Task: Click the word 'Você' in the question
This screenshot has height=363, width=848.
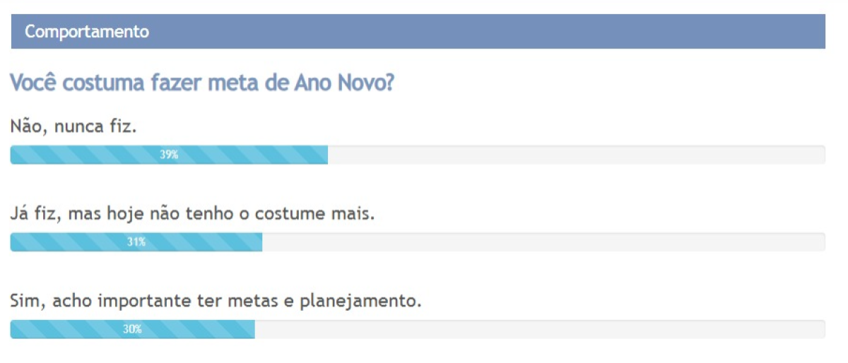Action: pos(34,83)
